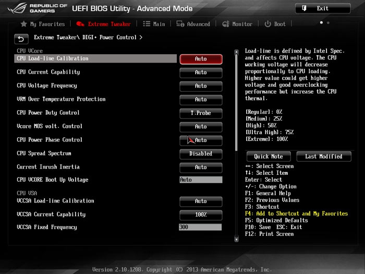Open the My Favorites tab

pyautogui.click(x=43, y=24)
